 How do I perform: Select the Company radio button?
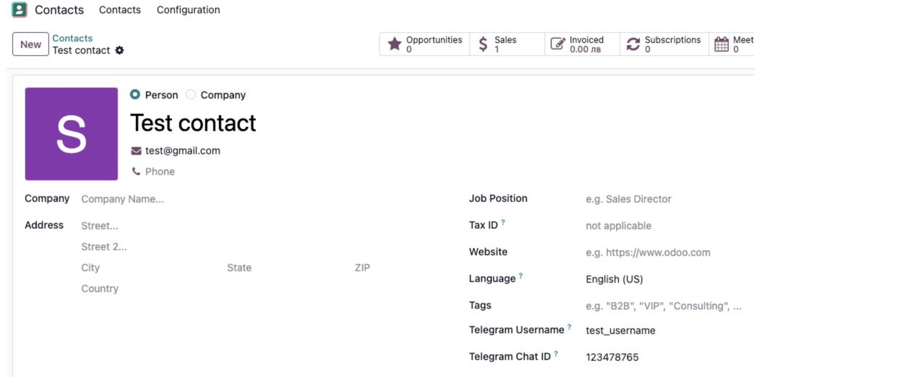click(x=191, y=95)
